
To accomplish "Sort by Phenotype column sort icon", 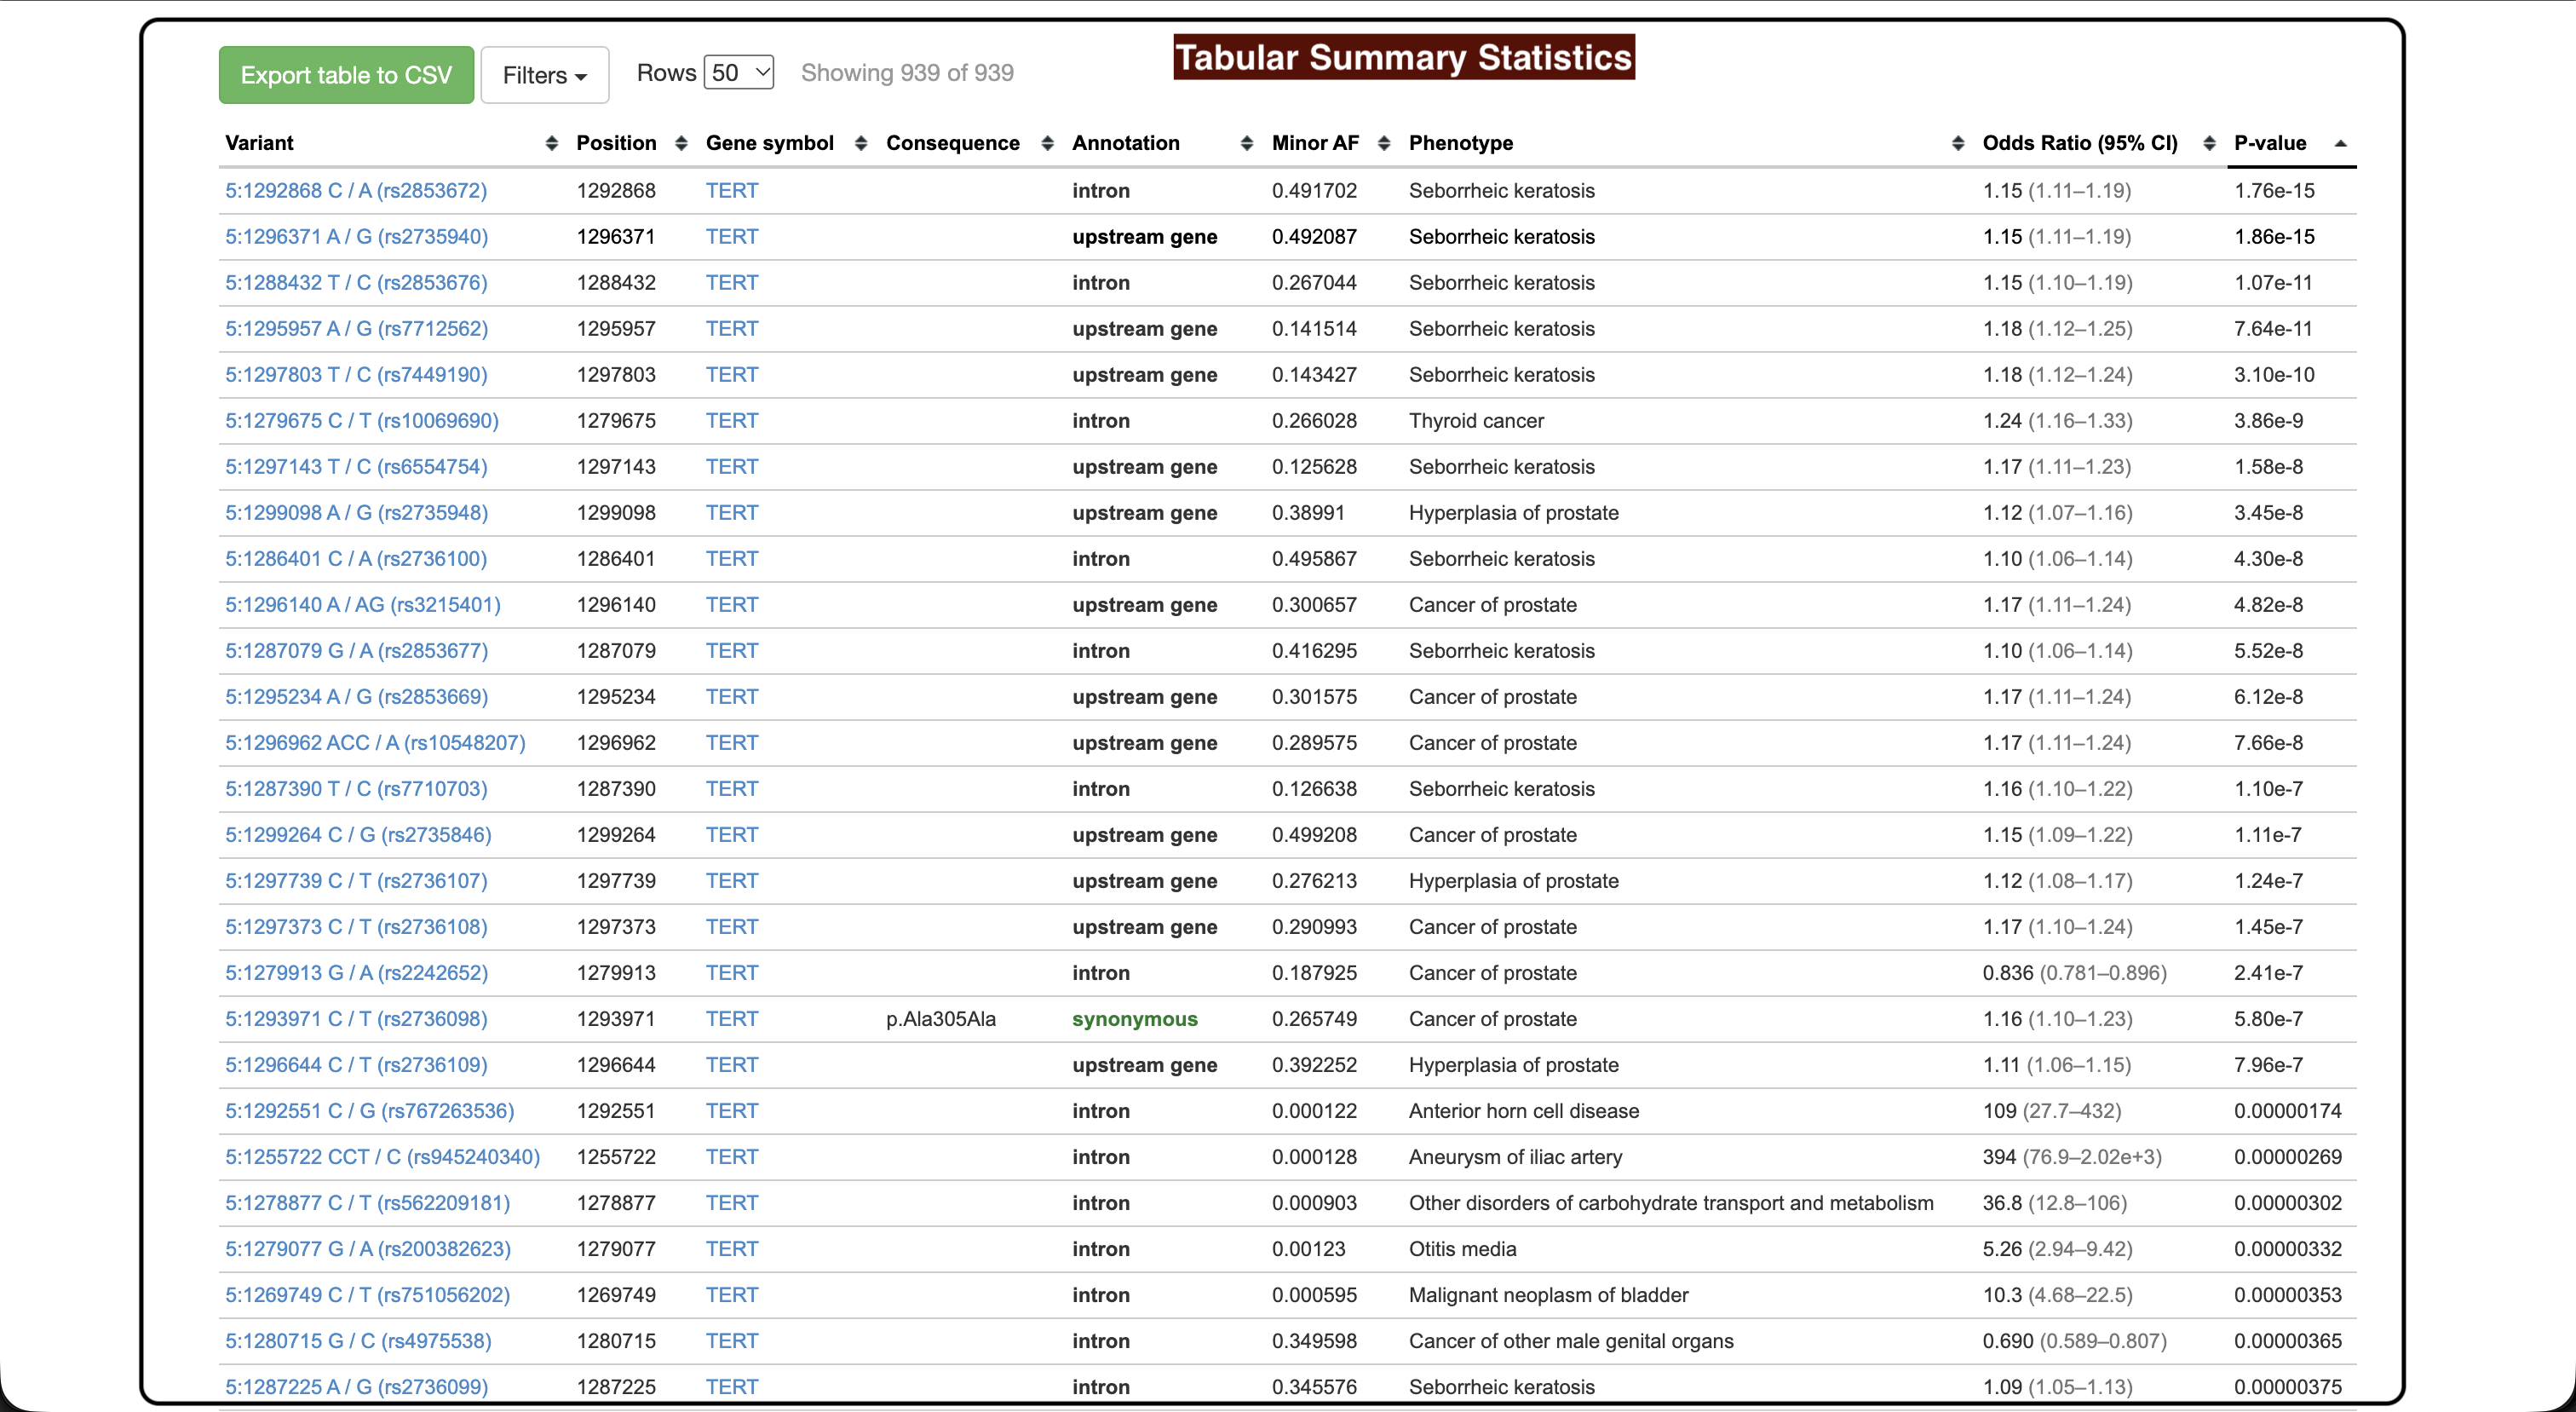I will coord(1957,144).
